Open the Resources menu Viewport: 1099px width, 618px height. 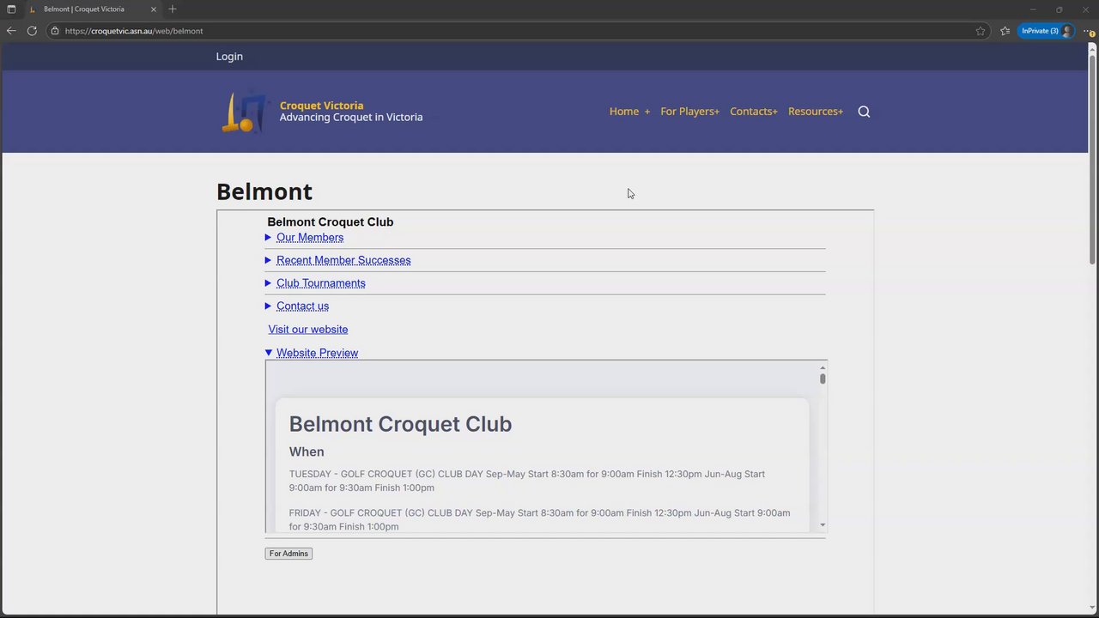pyautogui.click(x=816, y=112)
